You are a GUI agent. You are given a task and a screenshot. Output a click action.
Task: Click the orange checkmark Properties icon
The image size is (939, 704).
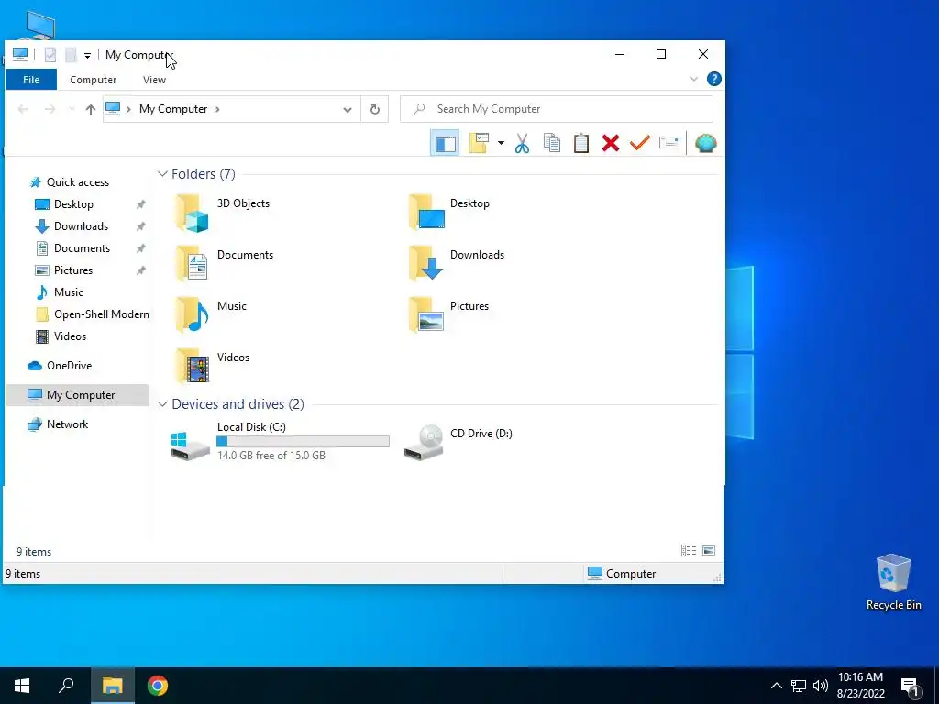tap(639, 143)
